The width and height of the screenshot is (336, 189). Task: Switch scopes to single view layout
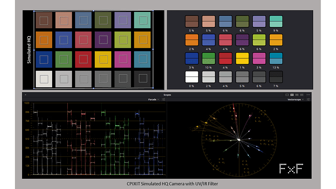(x=287, y=94)
